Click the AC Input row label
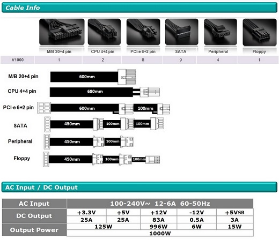Screen dimensions: 279x240 pos(34,204)
